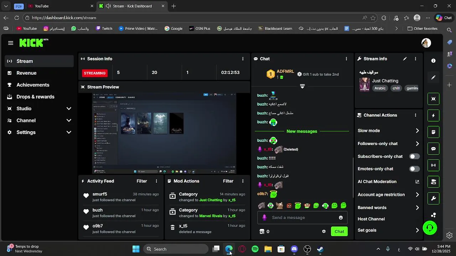Open Spotify from the Windows taskbar
Viewport: 456px width, 256px height.
click(x=255, y=249)
